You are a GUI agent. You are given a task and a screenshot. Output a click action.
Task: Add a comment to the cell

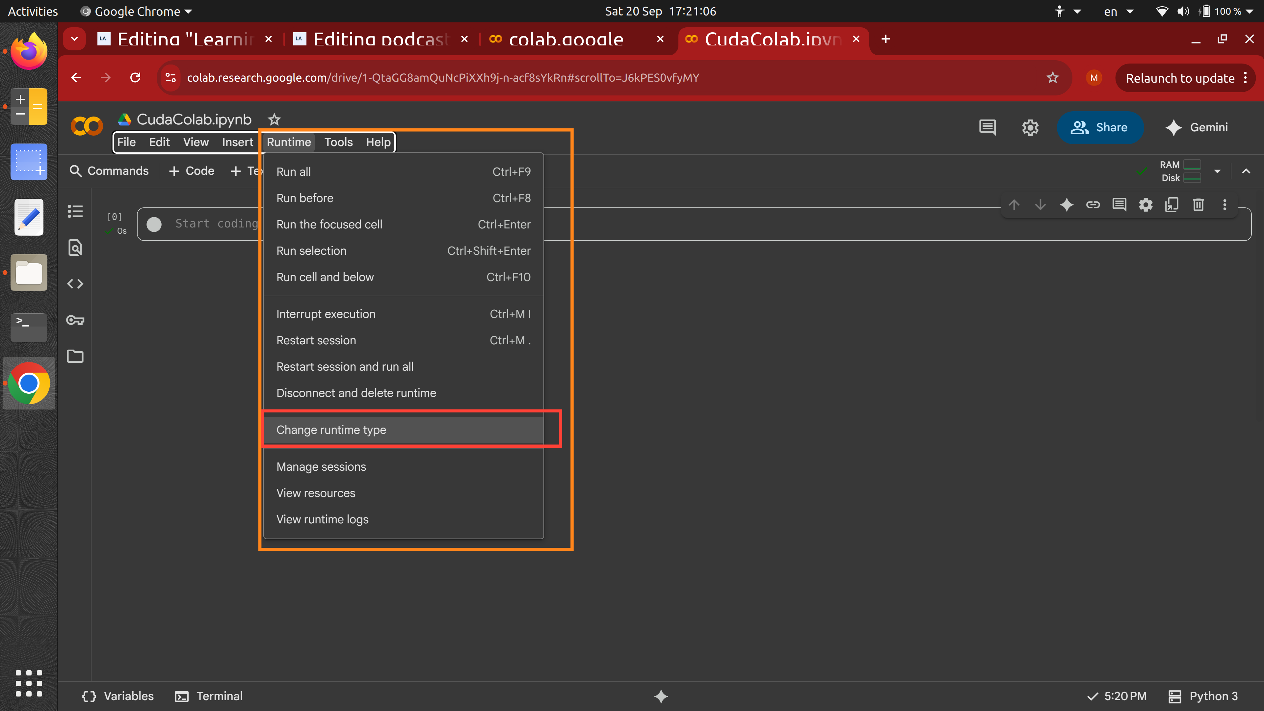coord(1119,205)
